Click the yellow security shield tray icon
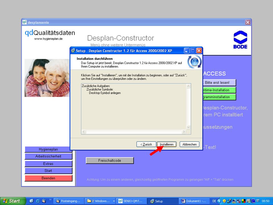Screen dimensions: 273x205 pos(224,201)
